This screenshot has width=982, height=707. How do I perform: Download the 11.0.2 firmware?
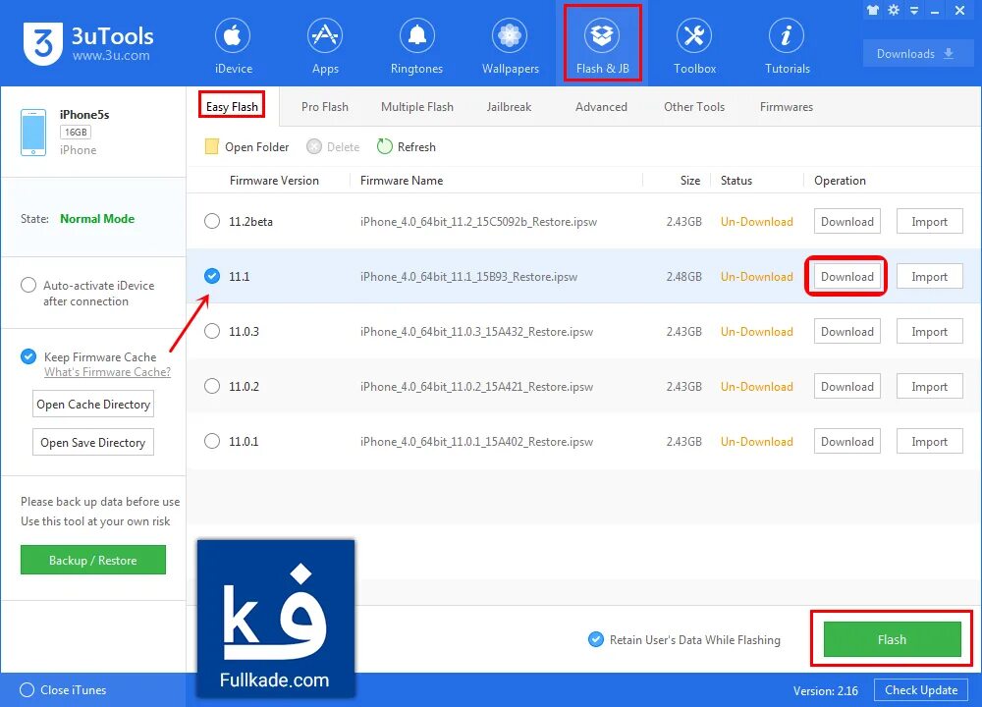coord(846,386)
